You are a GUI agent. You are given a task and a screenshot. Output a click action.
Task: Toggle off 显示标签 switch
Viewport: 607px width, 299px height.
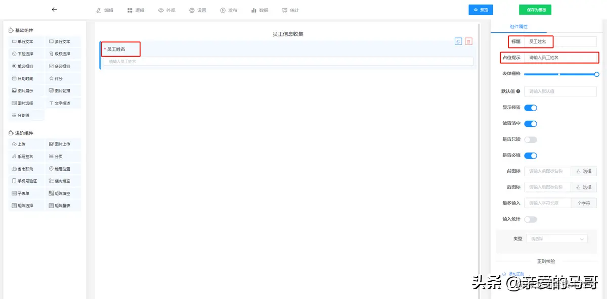531,107
